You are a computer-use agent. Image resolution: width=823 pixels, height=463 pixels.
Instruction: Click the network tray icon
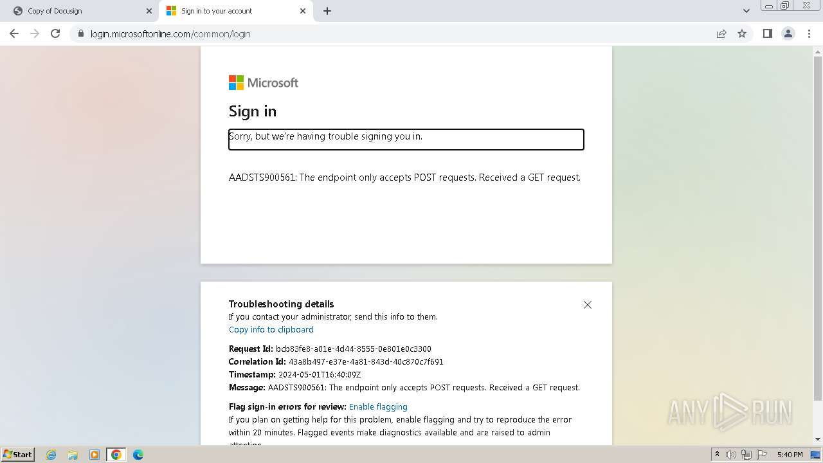pyautogui.click(x=746, y=455)
